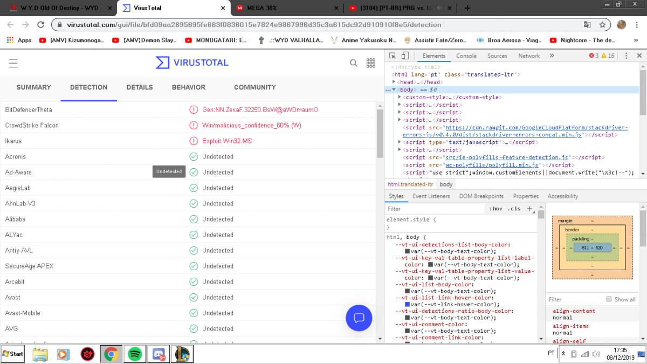Viewport: 647px width, 364px height.
Task: Open Google Chrome from the taskbar
Action: pyautogui.click(x=112, y=354)
